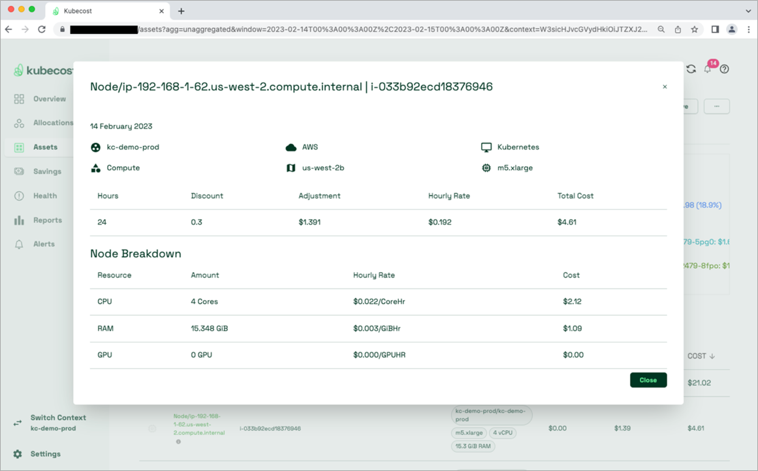Click the browser back arrow
The image size is (758, 471).
[8, 29]
